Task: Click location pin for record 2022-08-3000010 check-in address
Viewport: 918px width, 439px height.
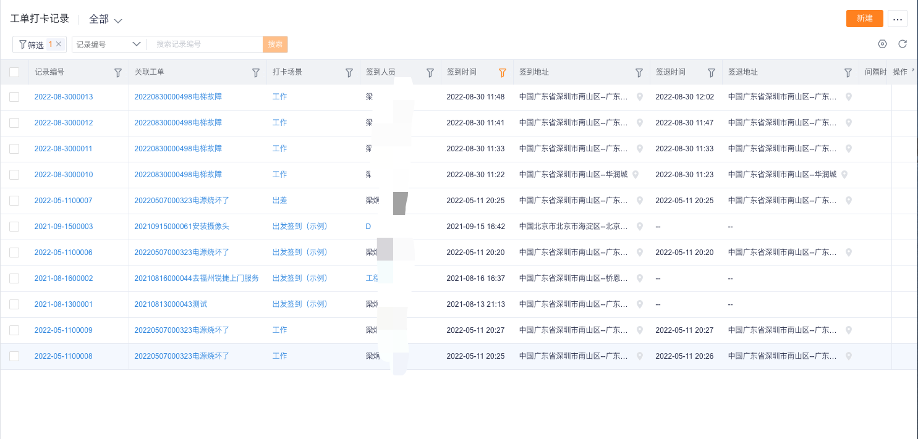Action: coord(635,175)
